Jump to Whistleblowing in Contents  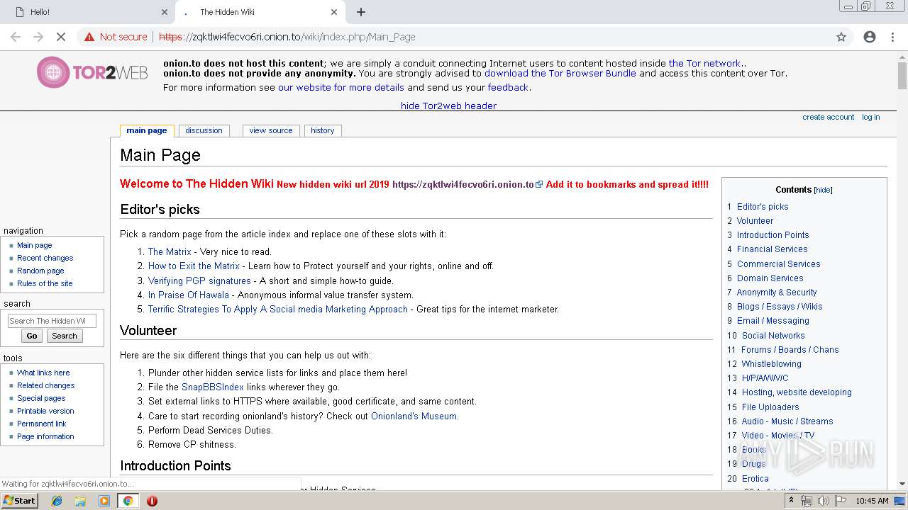point(771,364)
